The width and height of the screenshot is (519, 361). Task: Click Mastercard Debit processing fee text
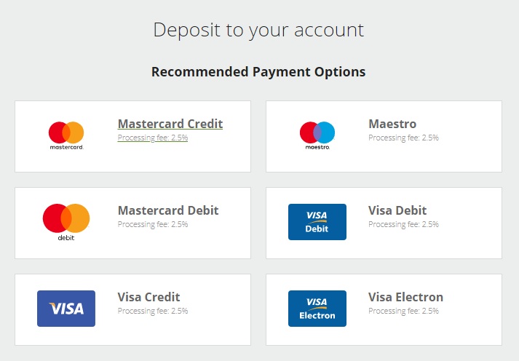click(x=153, y=224)
